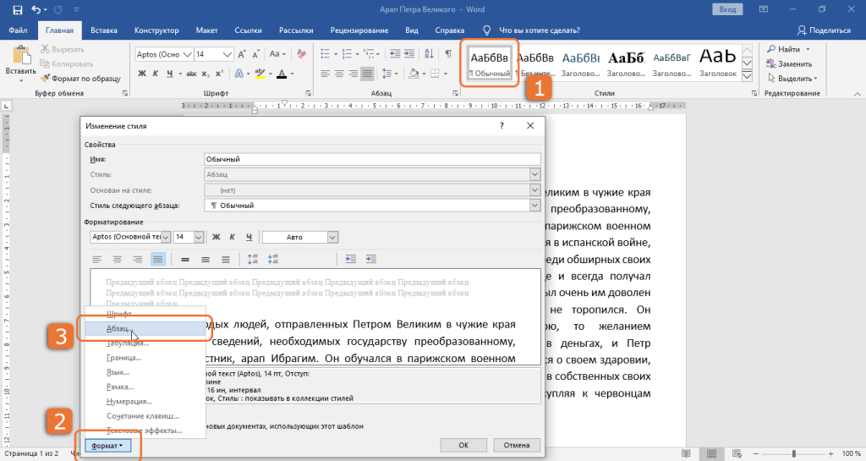Toggle justified alignment in style dialog
Viewport: 866px width, 461px height.
coord(158,259)
